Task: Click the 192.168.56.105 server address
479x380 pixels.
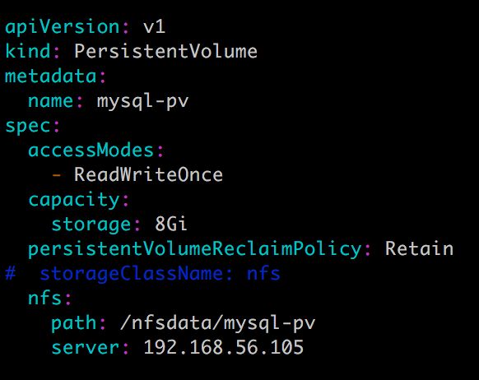Action: [x=223, y=347]
